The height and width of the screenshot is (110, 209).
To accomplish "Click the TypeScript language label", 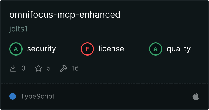I will coord(37,97).
